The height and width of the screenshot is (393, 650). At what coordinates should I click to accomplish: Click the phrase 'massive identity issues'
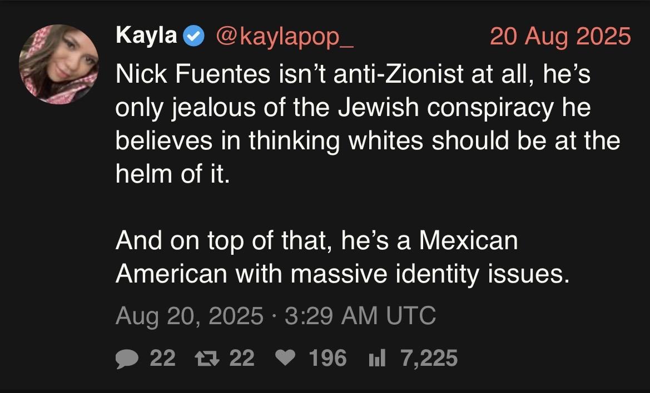[430, 274]
